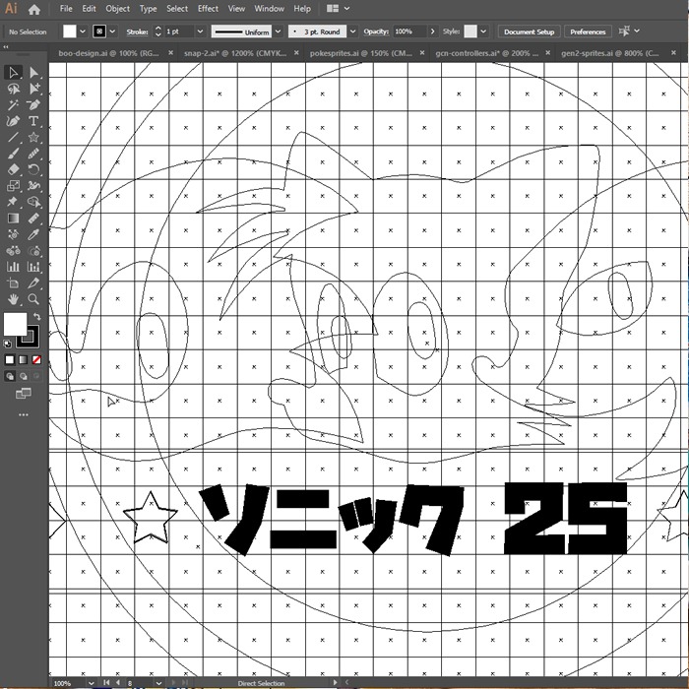Switch to the gcn-controllers.ai tab
The height and width of the screenshot is (689, 689).
coord(486,53)
